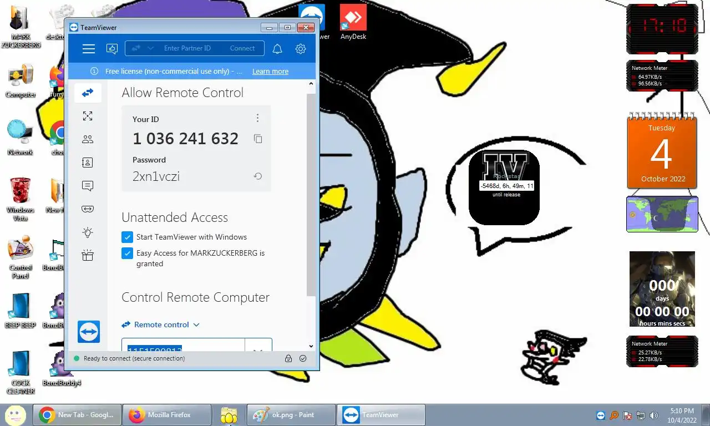
Task: Open the partner ID history dropdown arrow
Action: coord(258,351)
